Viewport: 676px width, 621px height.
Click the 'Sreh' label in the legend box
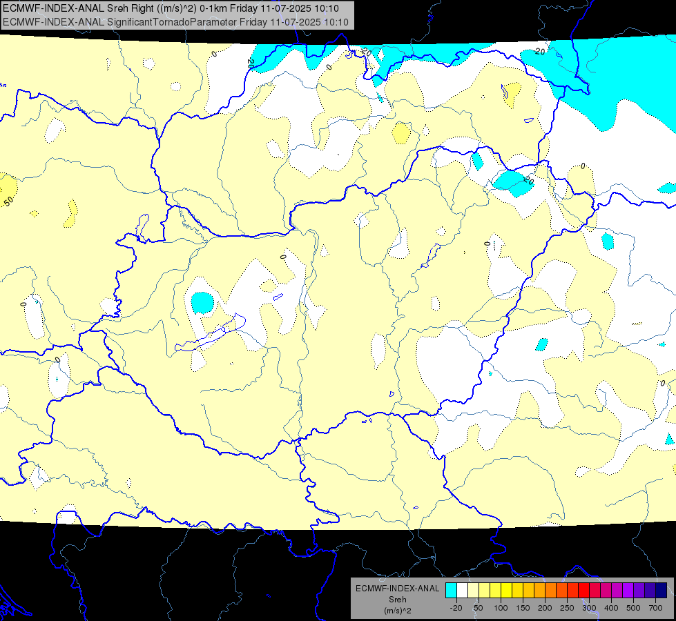[398, 600]
